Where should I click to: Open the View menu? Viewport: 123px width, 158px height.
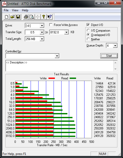tap(15, 10)
